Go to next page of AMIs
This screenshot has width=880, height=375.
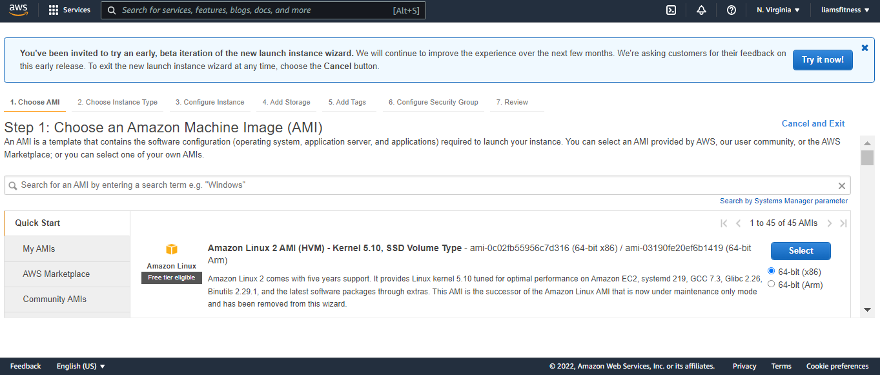click(x=830, y=223)
